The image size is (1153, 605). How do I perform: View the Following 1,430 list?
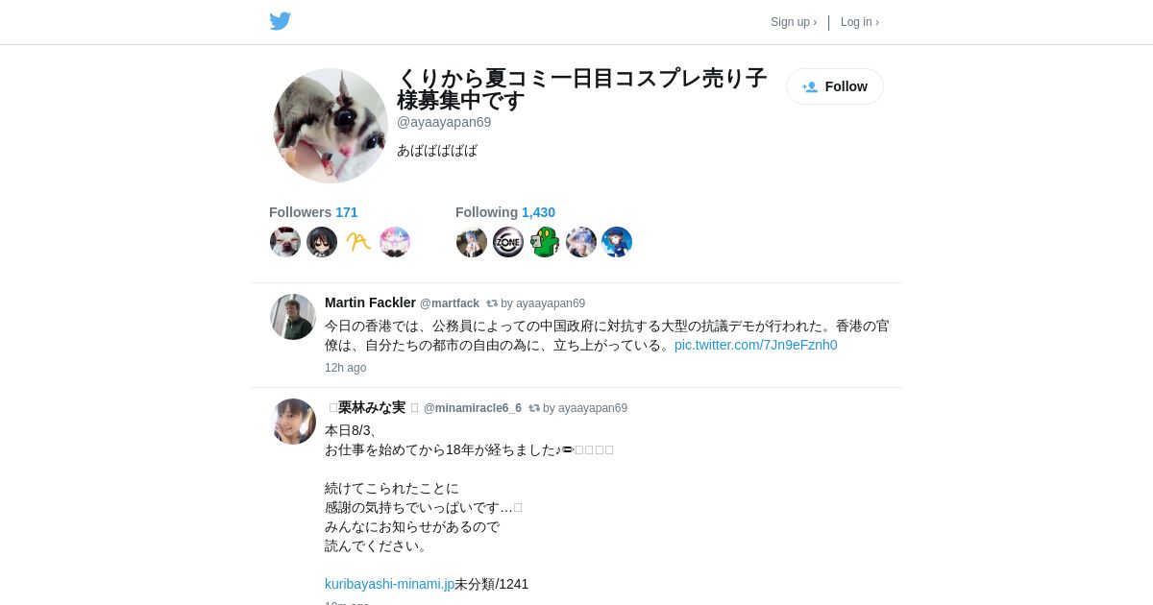coord(505,212)
